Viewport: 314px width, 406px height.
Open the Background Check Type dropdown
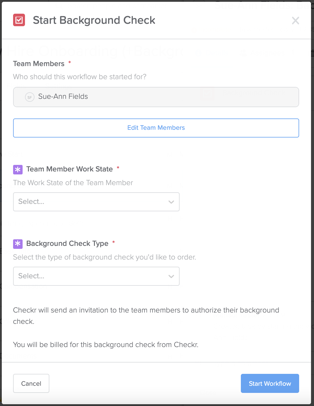(x=96, y=276)
